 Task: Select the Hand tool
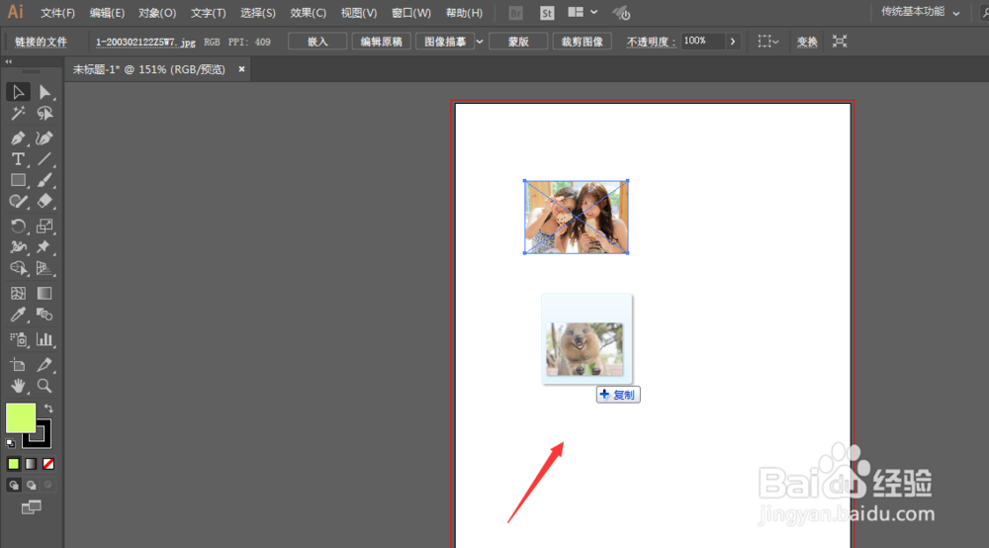18,386
